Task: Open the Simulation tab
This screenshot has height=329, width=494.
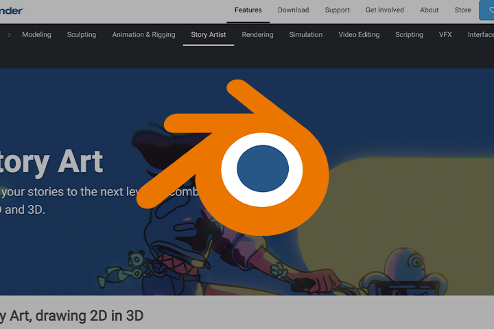Action: point(305,35)
